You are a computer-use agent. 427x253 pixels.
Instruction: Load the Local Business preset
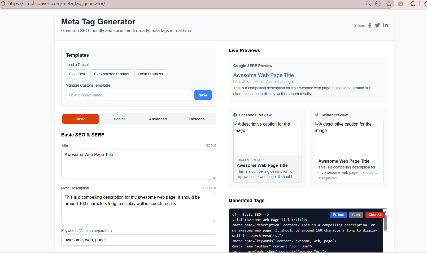(150, 74)
